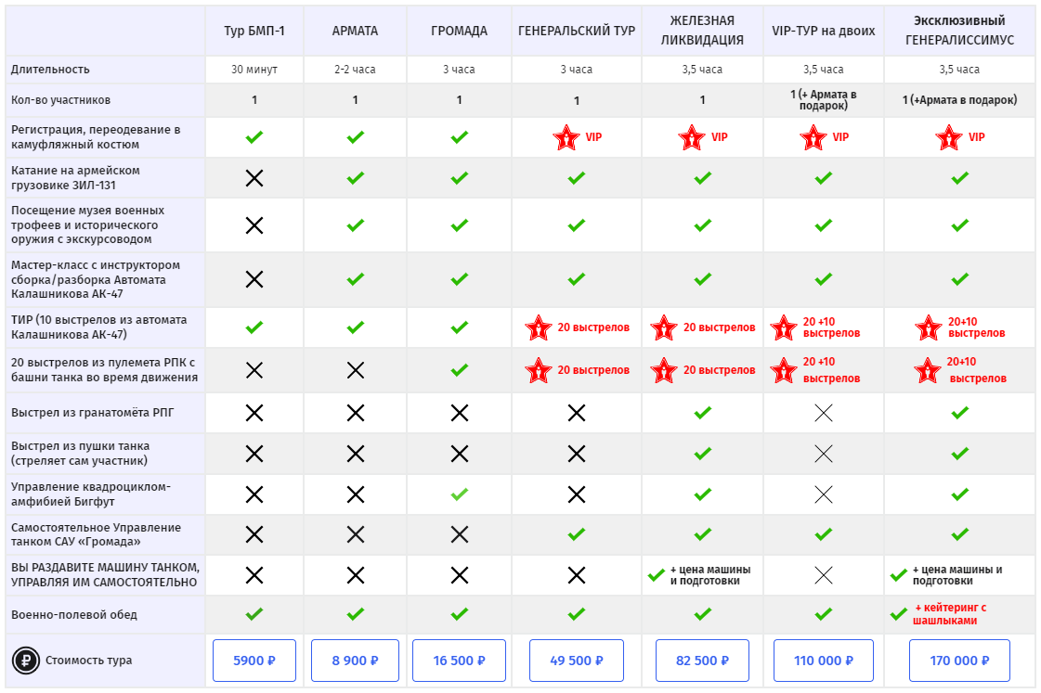This screenshot has width=1041, height=693.
Task: Click the VIP star icon in ЖЕЛЕЗНАЯ ЛИКВИДАЦИЯ registration row
Action: [691, 137]
